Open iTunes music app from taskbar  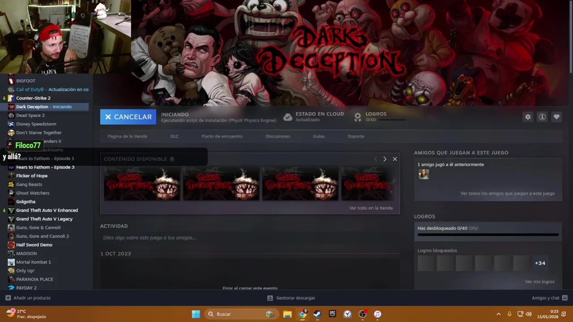click(377, 314)
